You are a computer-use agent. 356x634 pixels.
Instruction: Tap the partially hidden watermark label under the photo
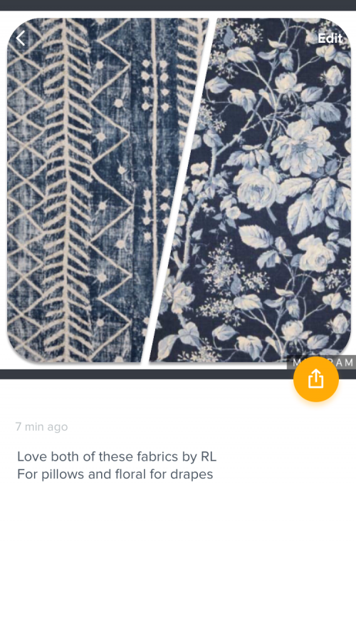(x=321, y=362)
